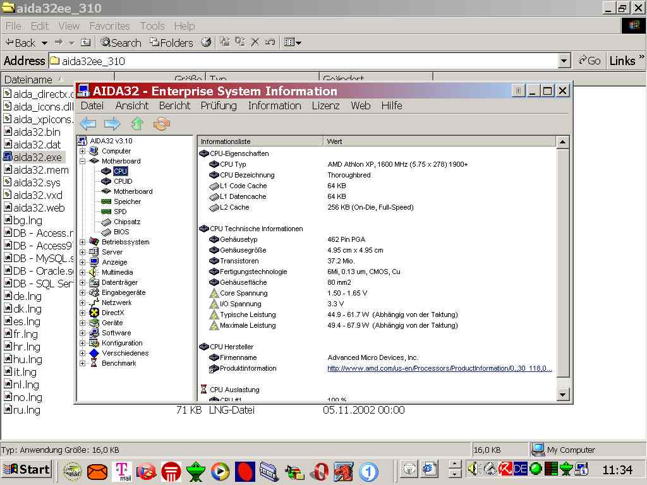The height and width of the screenshot is (485, 647).
Task: Open the Ansicht menu
Action: tap(131, 106)
